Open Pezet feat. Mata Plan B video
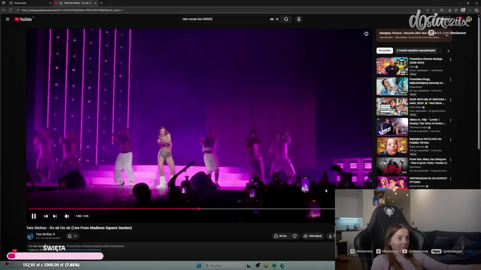The height and width of the screenshot is (270, 481). [x=392, y=166]
